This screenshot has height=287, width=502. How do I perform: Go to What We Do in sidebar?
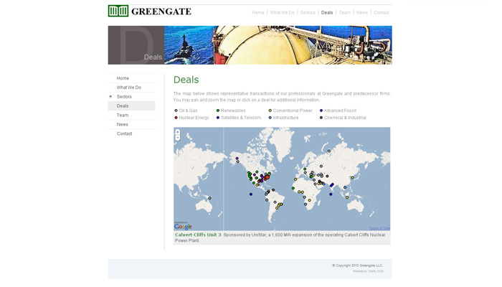click(131, 88)
